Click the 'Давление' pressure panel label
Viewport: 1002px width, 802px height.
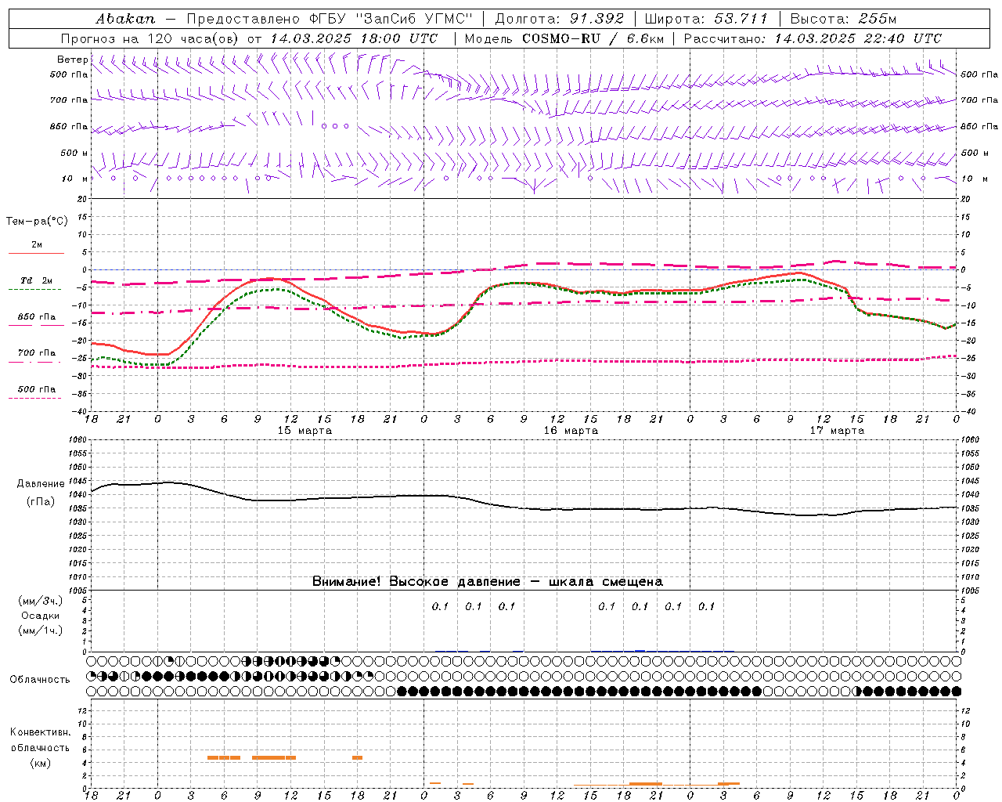click(x=41, y=484)
